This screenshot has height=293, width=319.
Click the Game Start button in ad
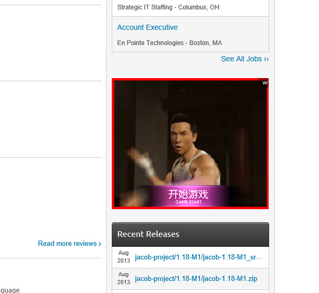188,196
